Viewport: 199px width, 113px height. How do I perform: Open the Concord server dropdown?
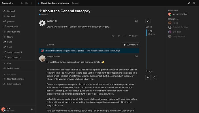coord(7,3)
